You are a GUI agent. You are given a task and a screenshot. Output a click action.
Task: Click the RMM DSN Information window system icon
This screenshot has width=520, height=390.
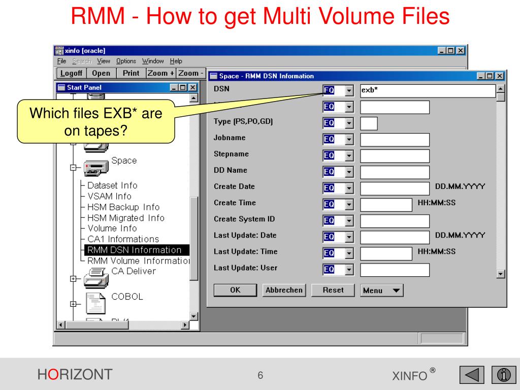[x=214, y=76]
